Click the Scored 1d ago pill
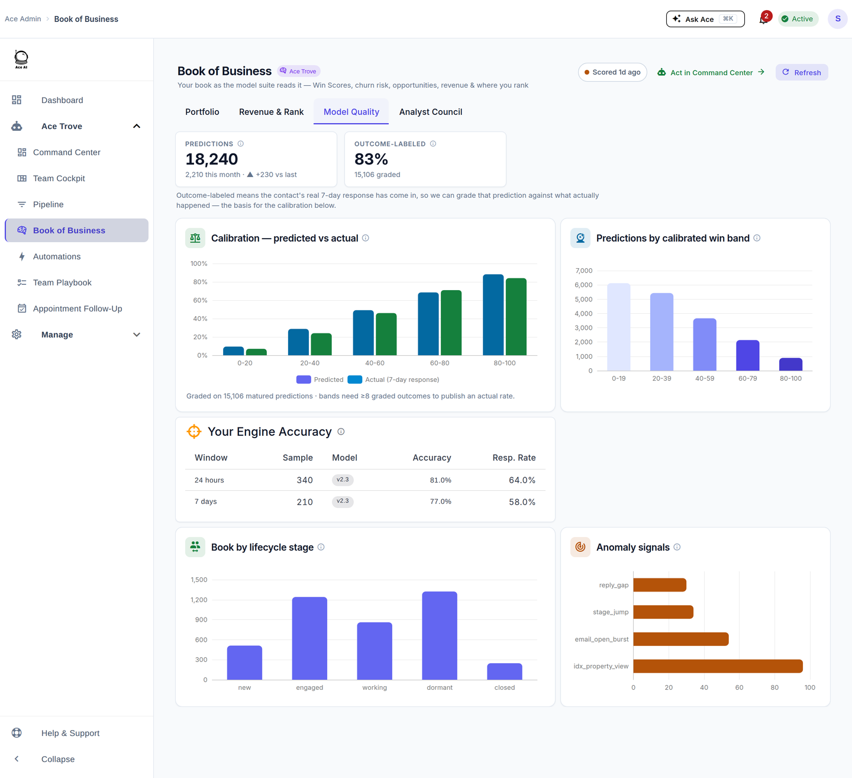 click(x=612, y=72)
